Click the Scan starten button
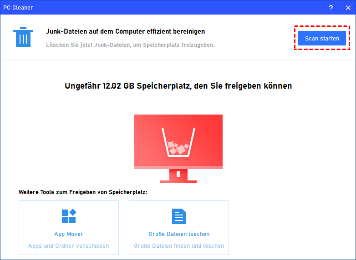Viewport: 356px width, 260px height. click(322, 39)
